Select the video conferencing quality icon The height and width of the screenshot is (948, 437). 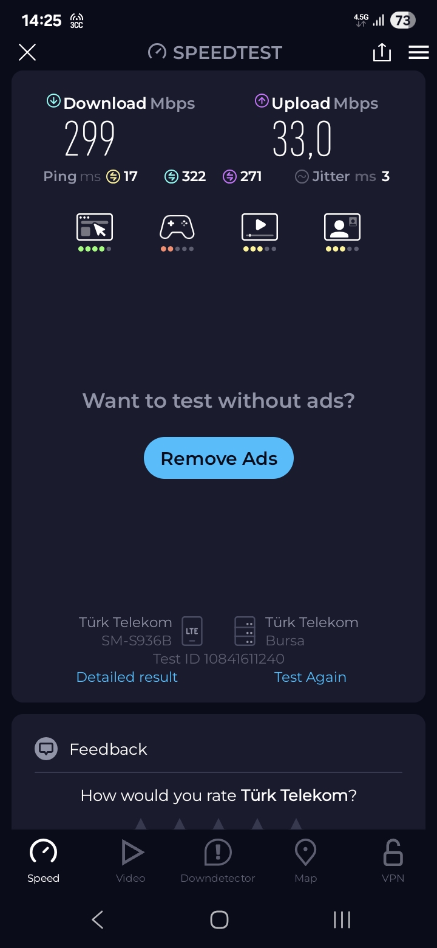342,227
